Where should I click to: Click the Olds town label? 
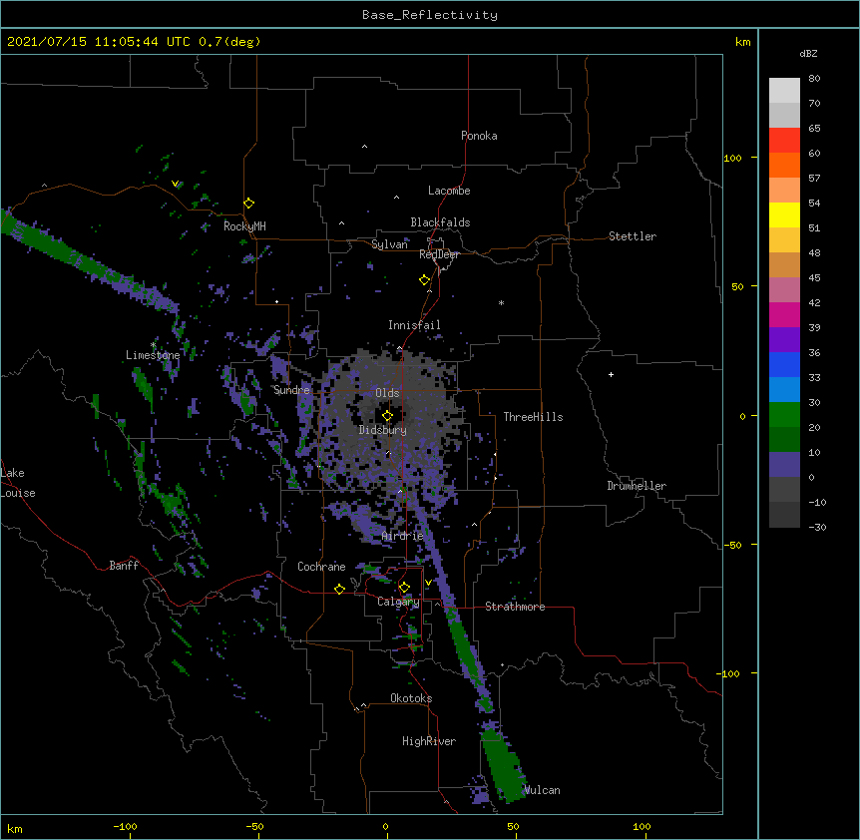tap(387, 393)
